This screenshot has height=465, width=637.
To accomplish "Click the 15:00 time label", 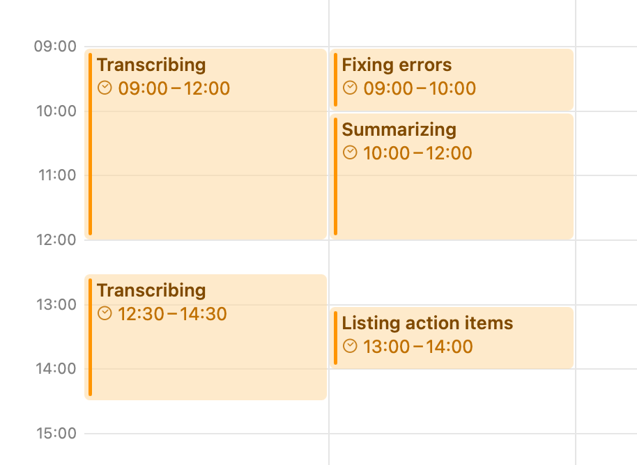I will (56, 434).
